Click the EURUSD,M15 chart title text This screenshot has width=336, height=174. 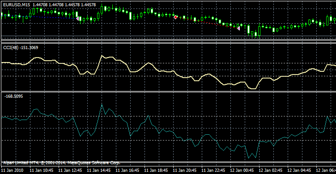50,5
